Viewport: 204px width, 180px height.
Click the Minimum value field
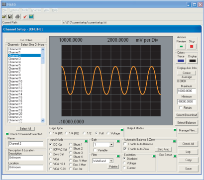(186, 101)
